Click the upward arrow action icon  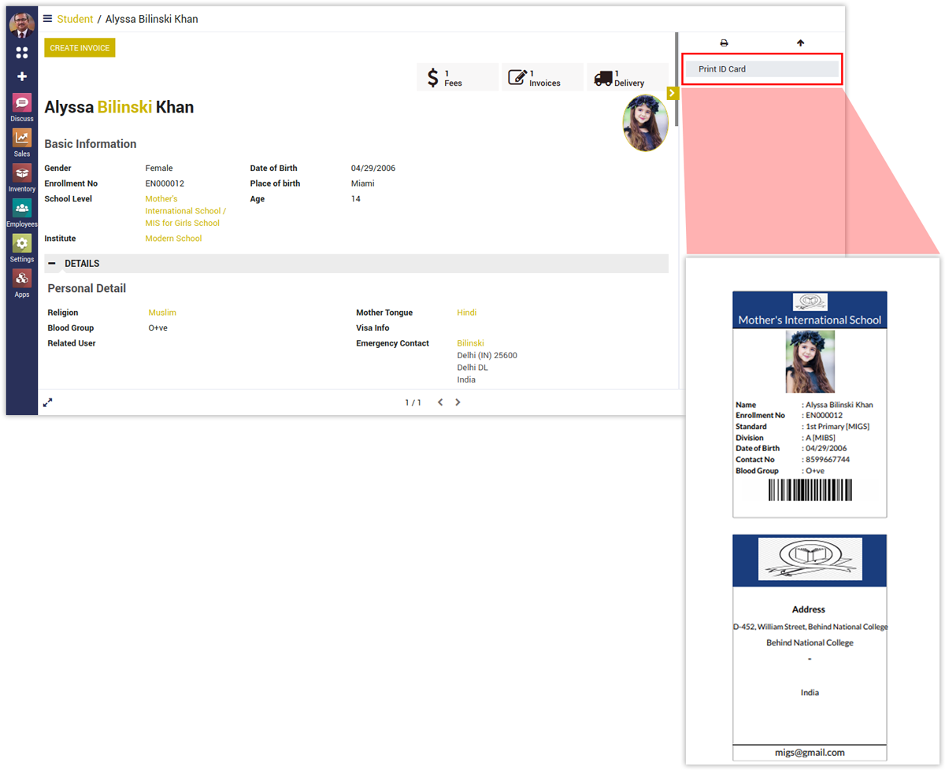[801, 43]
